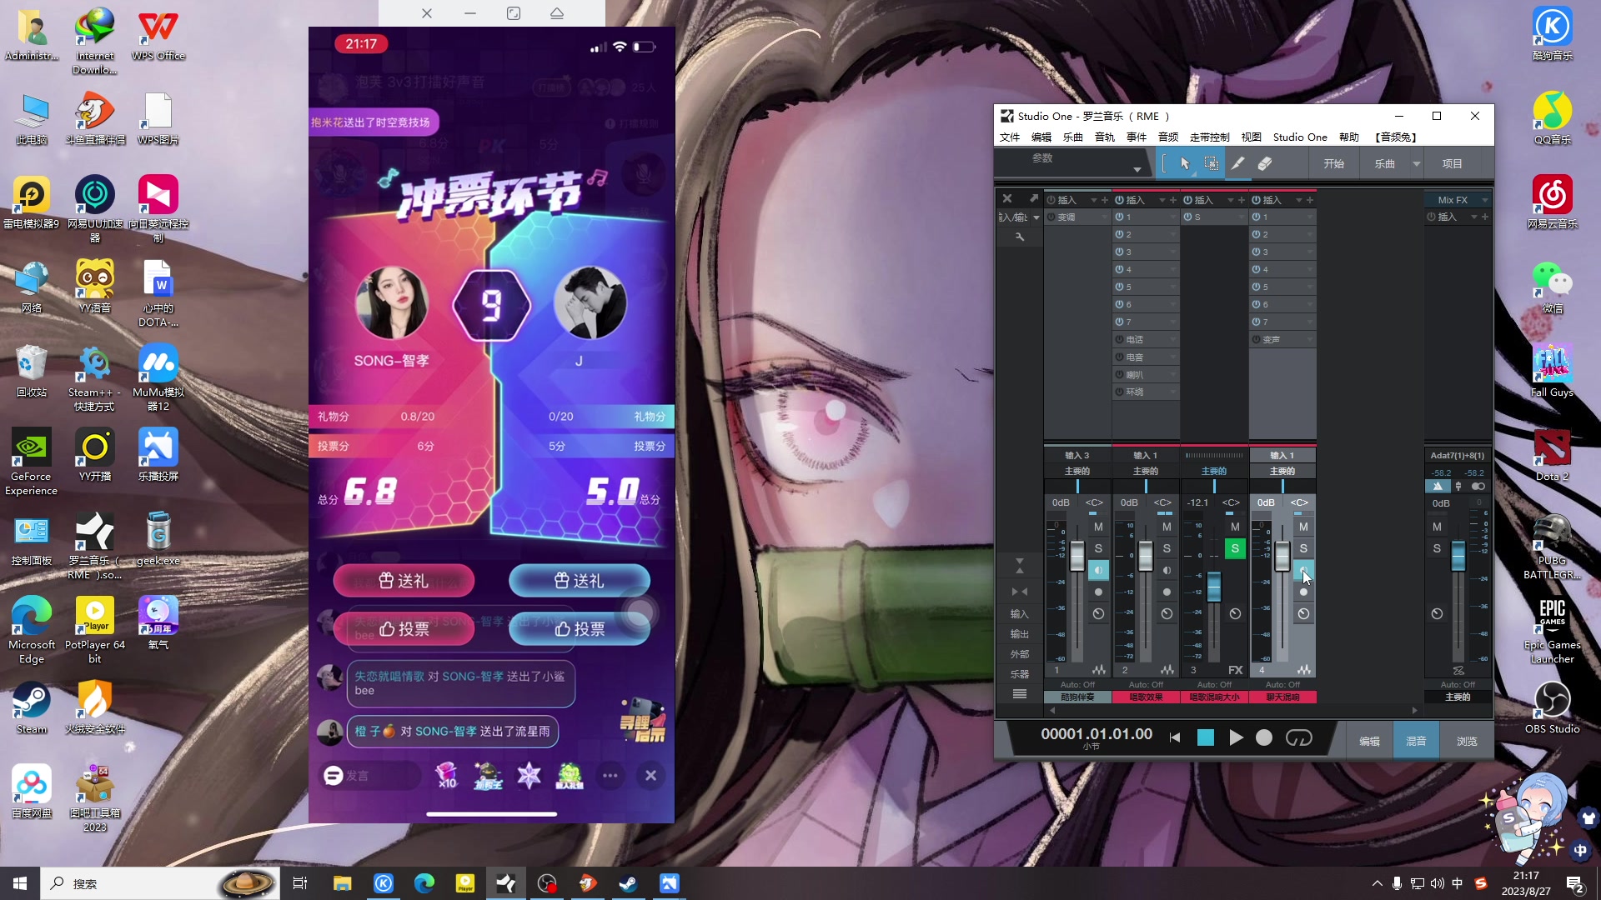The image size is (1601, 900).
Task: Detach the mixer with the arrow icon
Action: click(1033, 198)
